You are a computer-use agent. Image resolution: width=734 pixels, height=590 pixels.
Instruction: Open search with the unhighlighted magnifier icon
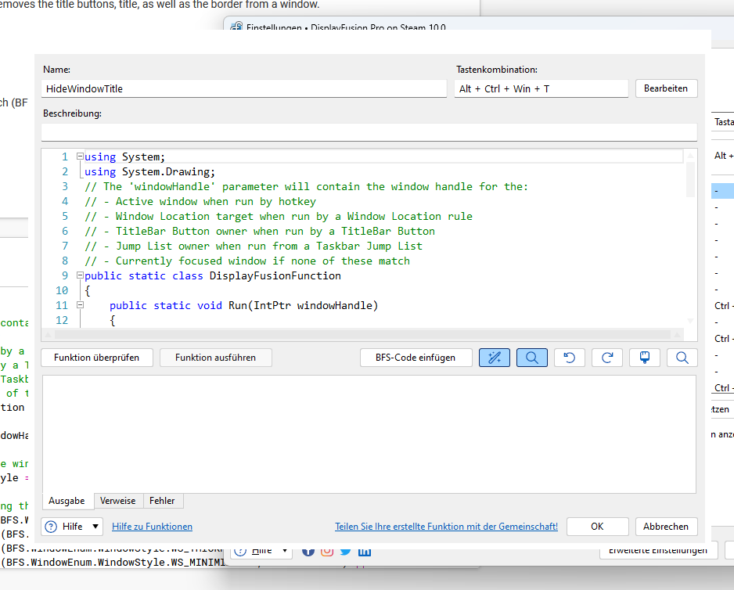[682, 358]
